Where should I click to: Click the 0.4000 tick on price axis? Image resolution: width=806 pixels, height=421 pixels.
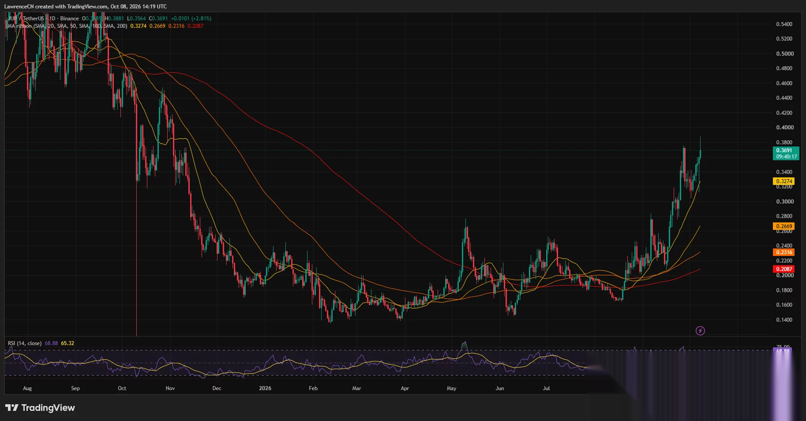(x=785, y=128)
